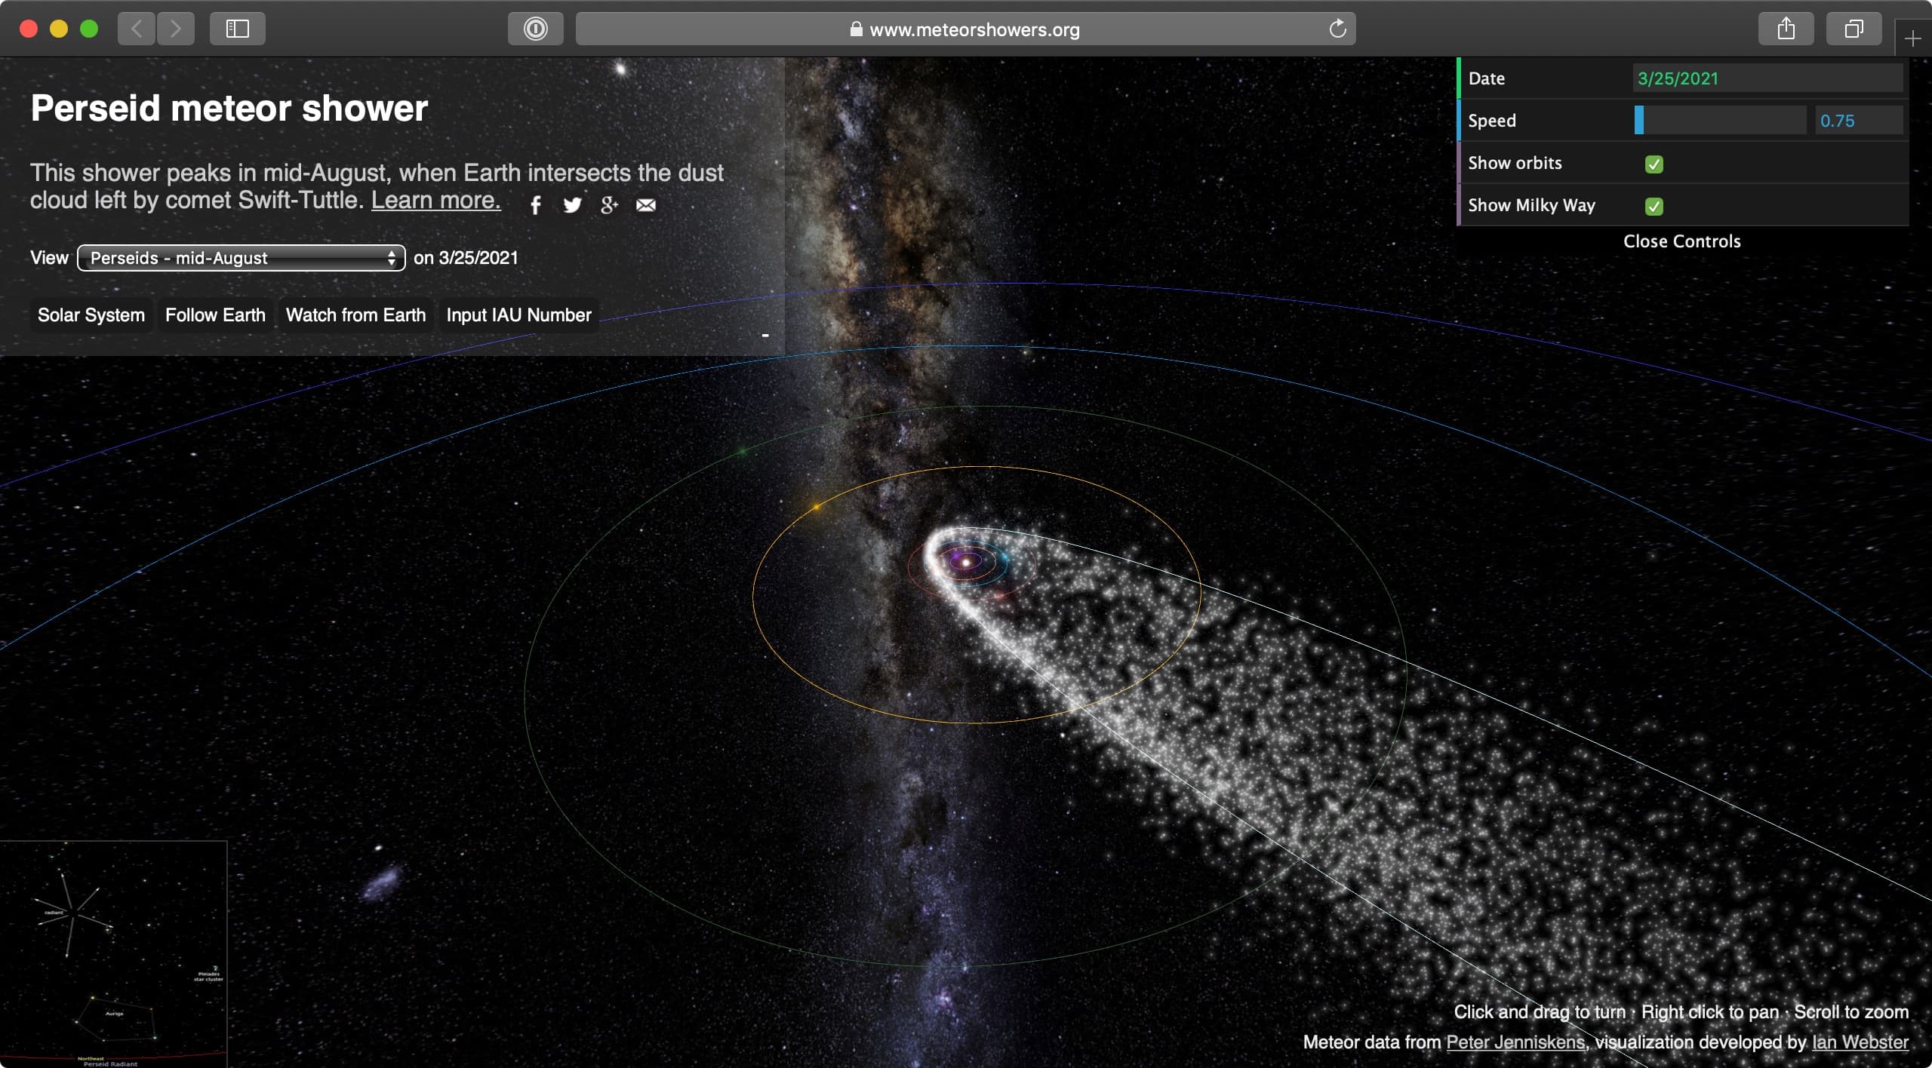Image resolution: width=1932 pixels, height=1068 pixels.
Task: Collapse the info panel with the minus sign
Action: 765,335
